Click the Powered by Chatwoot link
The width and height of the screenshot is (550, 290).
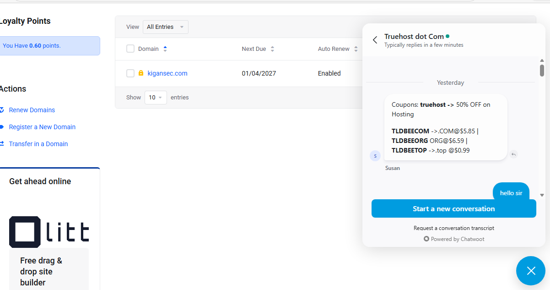tap(454, 239)
